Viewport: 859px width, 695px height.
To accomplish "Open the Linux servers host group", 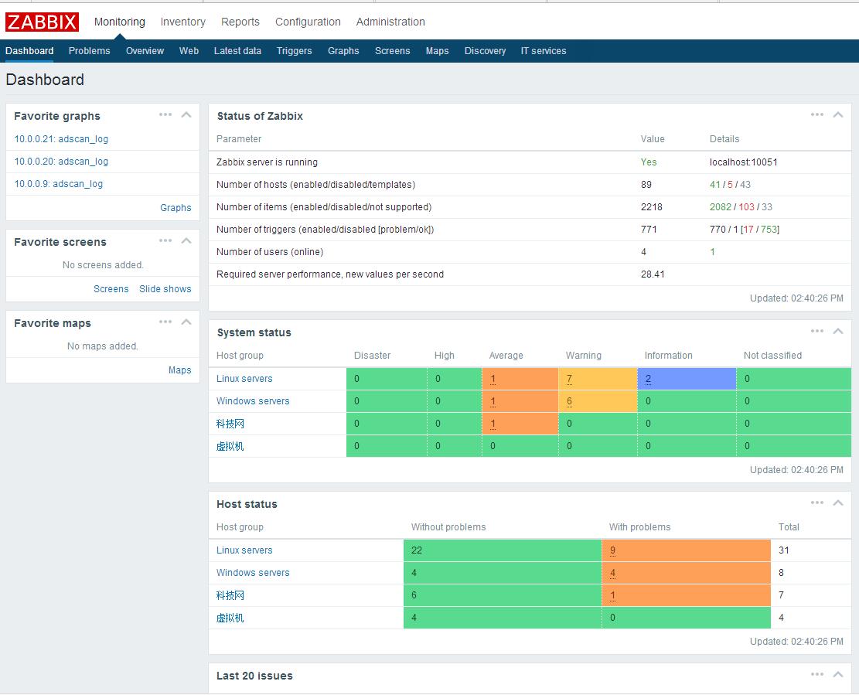I will click(244, 379).
